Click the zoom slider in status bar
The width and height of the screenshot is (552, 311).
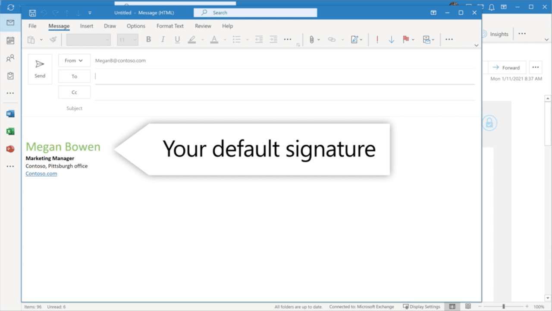point(503,307)
